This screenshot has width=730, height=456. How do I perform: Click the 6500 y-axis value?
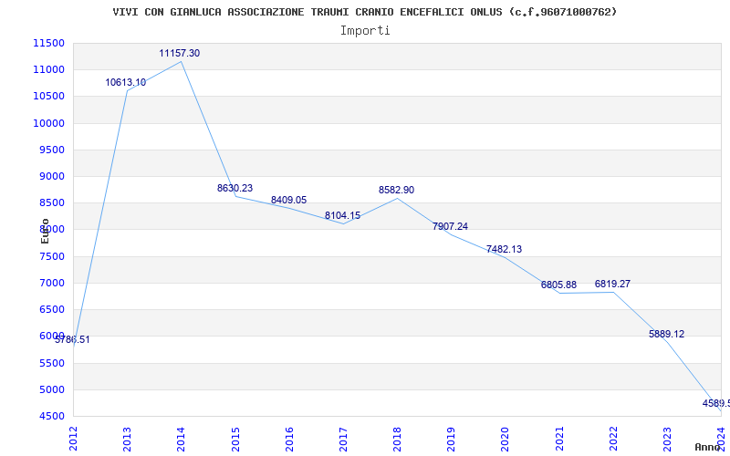tap(51, 309)
